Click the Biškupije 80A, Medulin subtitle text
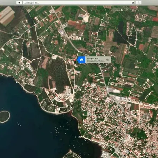This screenshot has width=158, height=158. (x=96, y=61)
